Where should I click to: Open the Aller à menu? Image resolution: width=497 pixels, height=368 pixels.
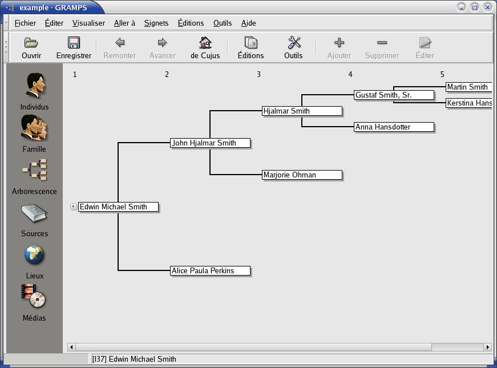(124, 23)
